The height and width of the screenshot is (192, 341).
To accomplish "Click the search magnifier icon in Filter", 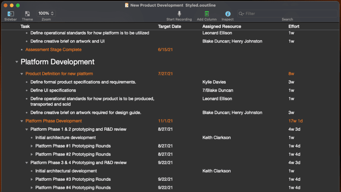I will [x=241, y=14].
